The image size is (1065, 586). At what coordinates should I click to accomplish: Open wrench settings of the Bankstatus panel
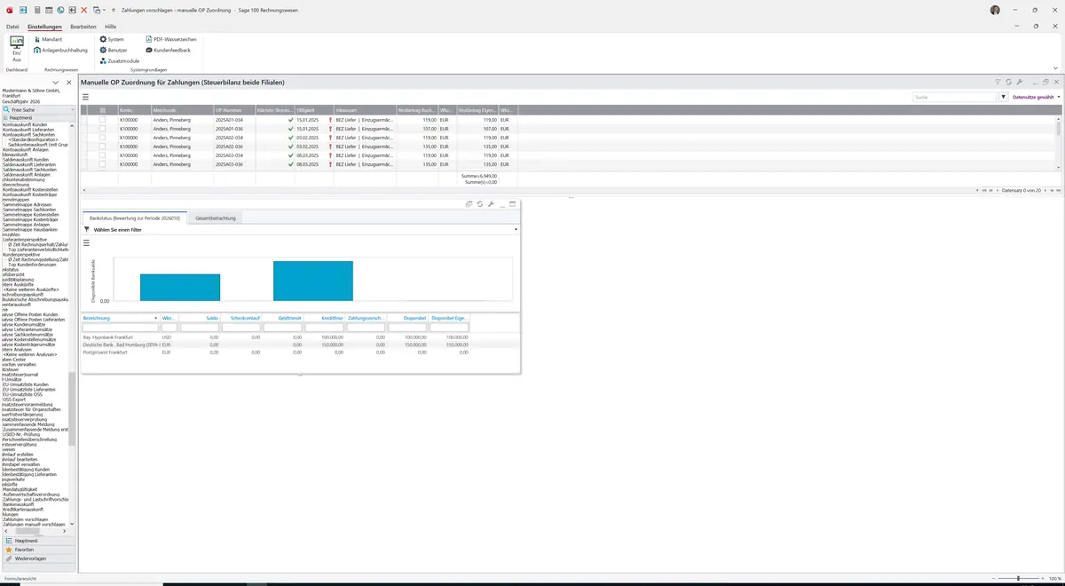491,204
